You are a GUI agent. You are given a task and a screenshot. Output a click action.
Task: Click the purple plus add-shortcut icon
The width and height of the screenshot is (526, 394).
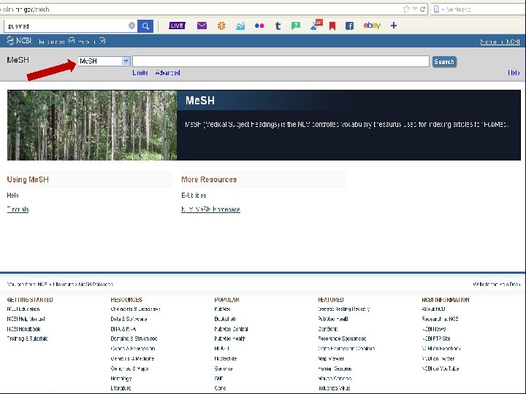[394, 26]
